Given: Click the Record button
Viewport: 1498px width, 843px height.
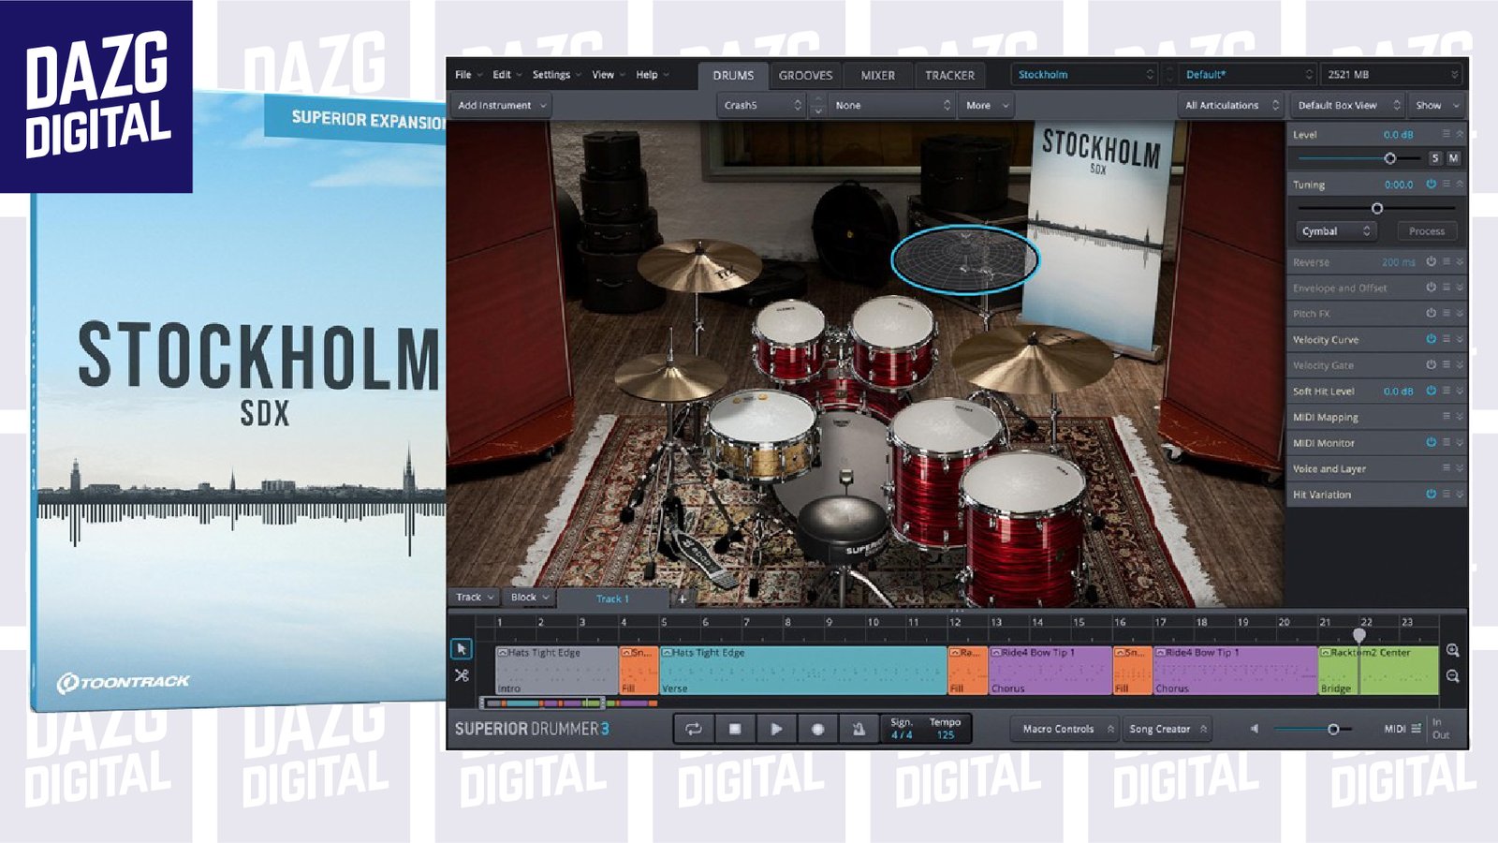Looking at the screenshot, I should tap(817, 729).
